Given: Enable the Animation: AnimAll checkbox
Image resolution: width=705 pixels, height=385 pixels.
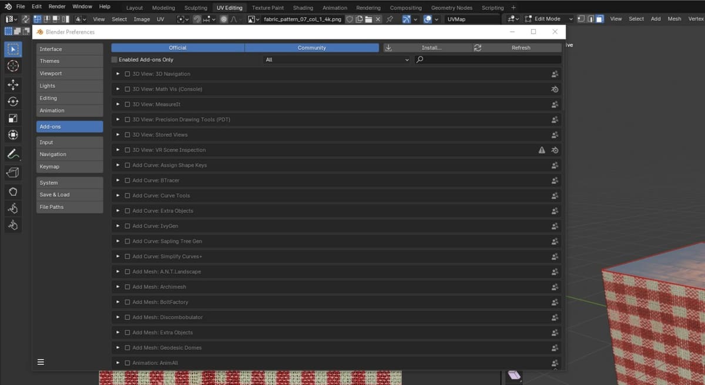Looking at the screenshot, I should coord(127,363).
